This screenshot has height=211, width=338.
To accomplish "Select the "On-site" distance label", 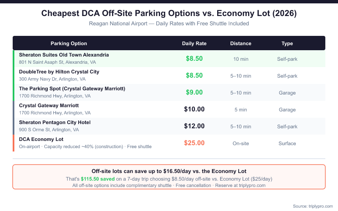I will (241, 143).
